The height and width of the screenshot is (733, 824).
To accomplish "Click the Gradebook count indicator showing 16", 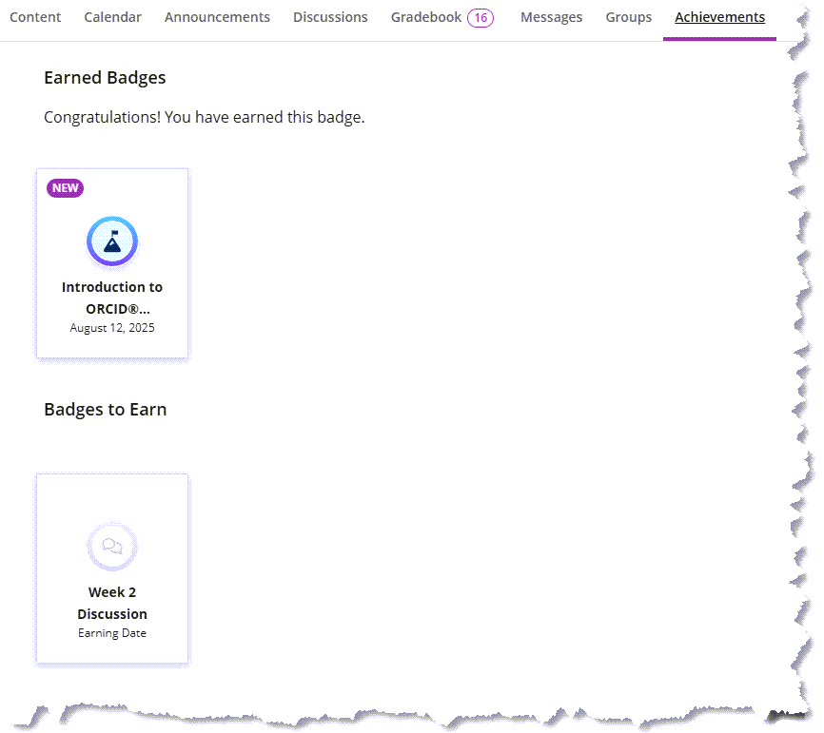I will [x=481, y=17].
